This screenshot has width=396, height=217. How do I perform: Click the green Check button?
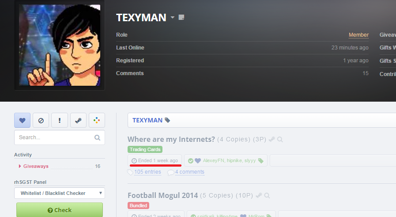click(x=60, y=210)
